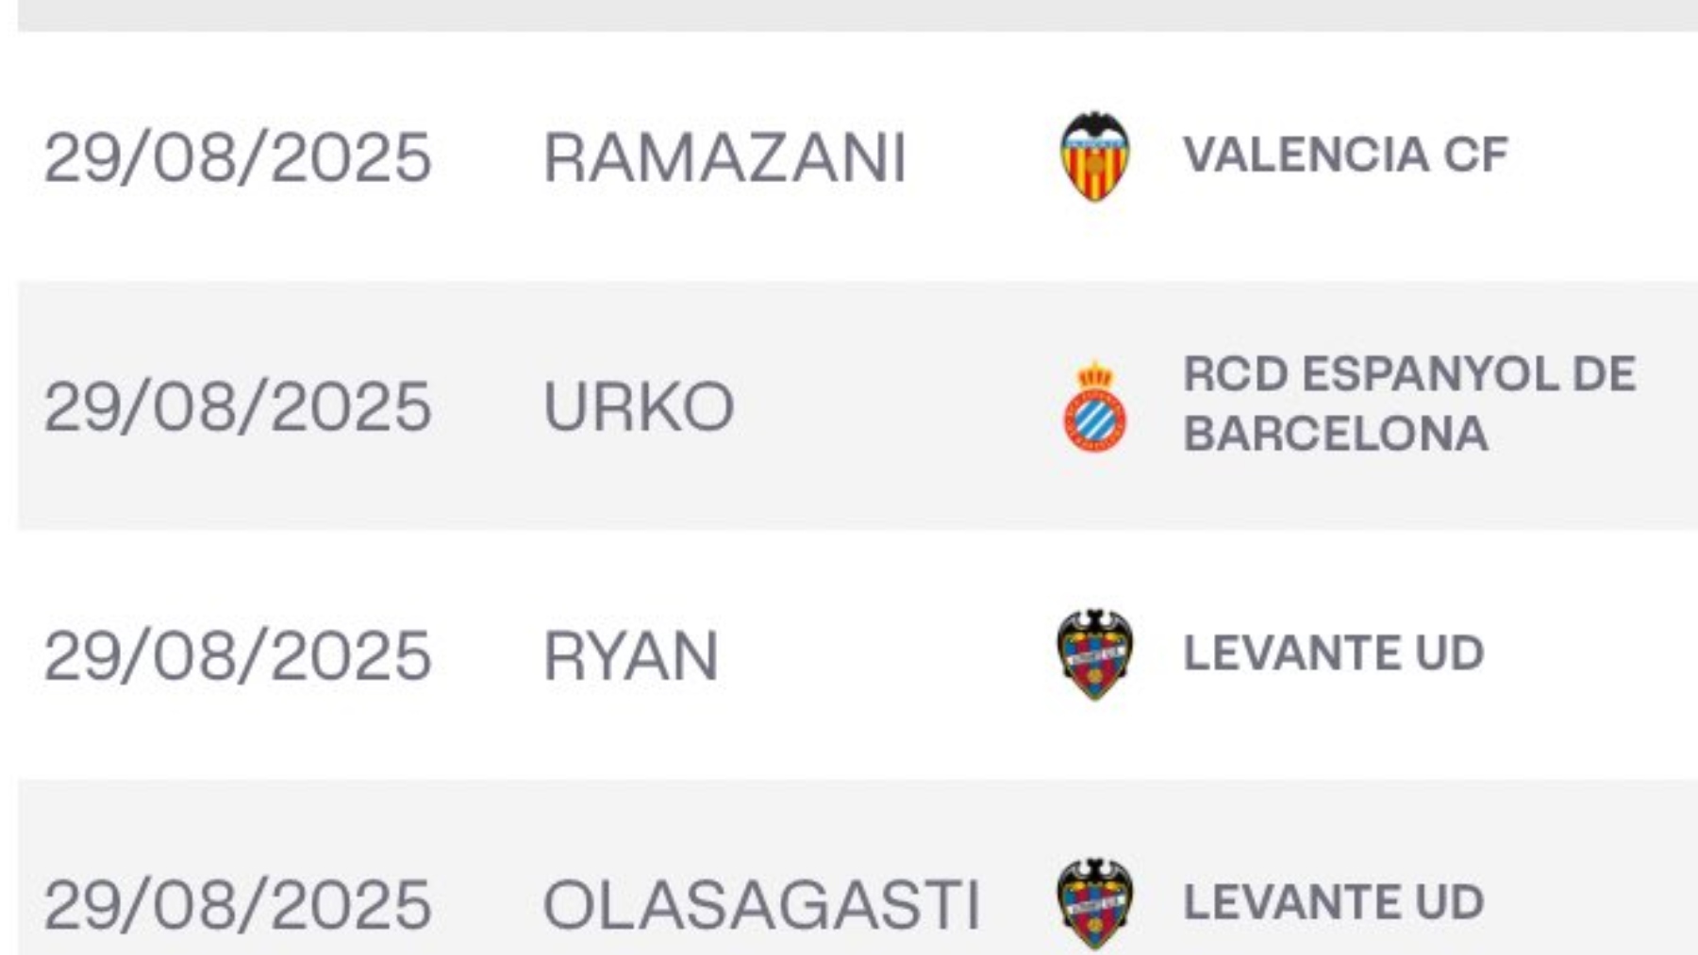Click RCD ESPANYOL DE BARCELONA club name
Viewport: 1698px width, 955px height.
click(1408, 404)
